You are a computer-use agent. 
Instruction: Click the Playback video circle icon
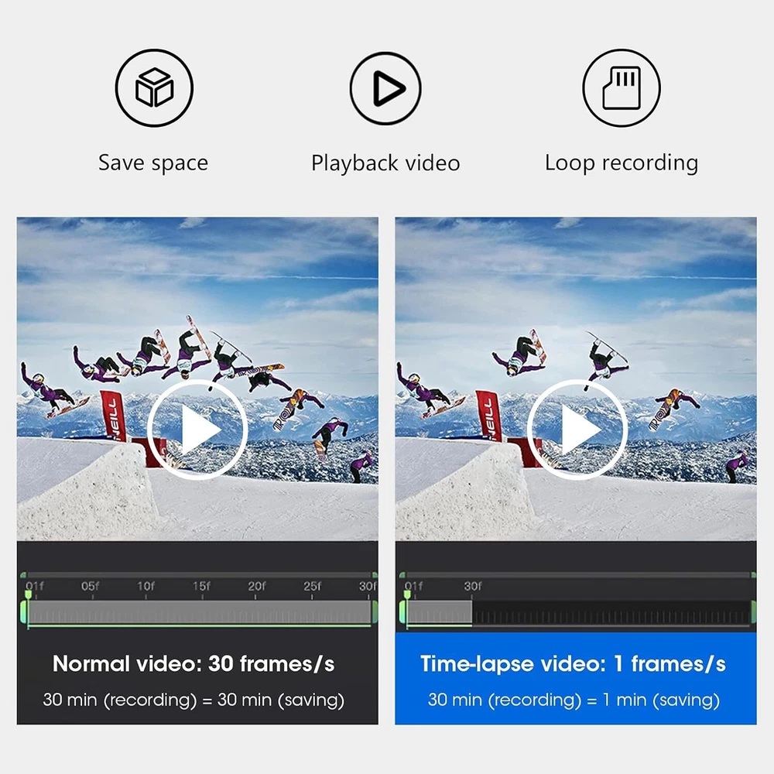click(x=385, y=88)
